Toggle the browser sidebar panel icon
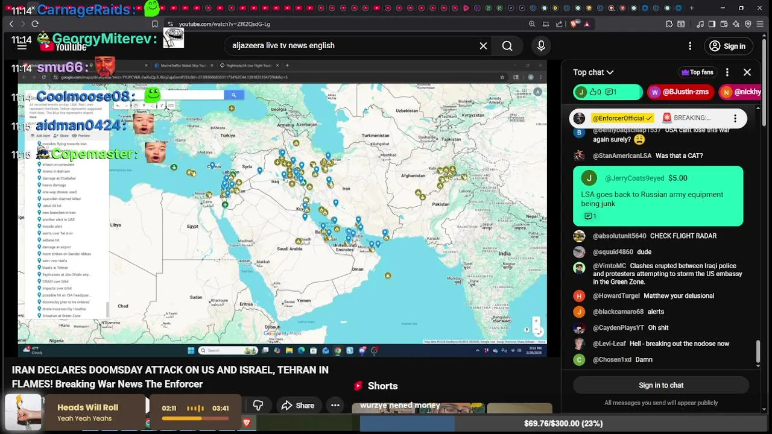Viewport: 772px width, 434px height. 712,24
